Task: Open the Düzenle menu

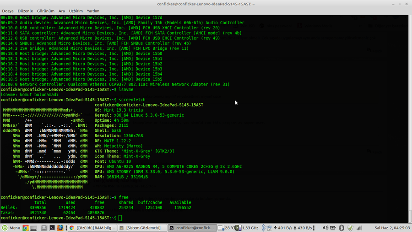Action: tap(25, 11)
